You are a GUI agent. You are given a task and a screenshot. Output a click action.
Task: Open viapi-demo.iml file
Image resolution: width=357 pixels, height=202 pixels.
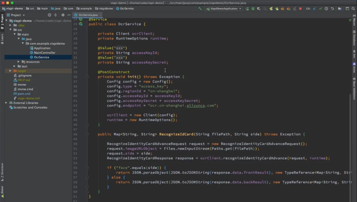pos(27,98)
